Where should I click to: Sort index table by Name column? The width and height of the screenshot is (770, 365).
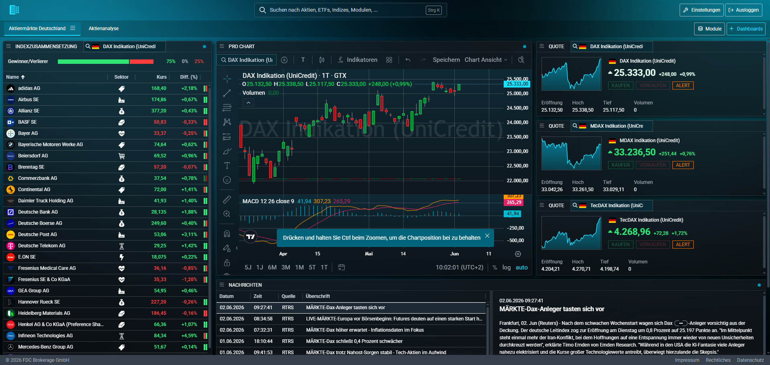[x=16, y=77]
